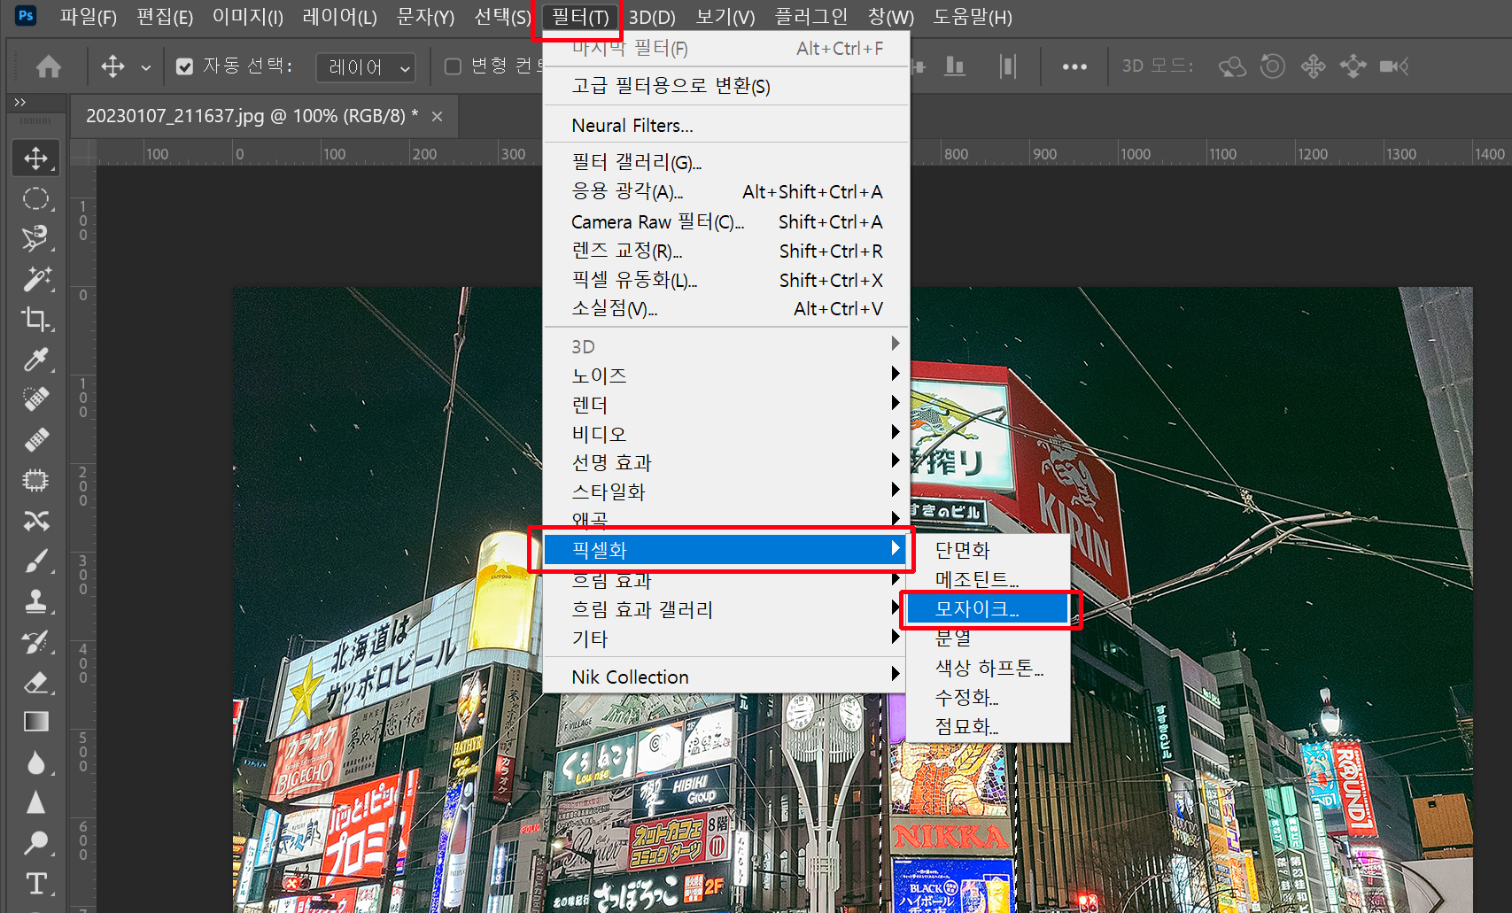Screen dimensions: 1512x913
Task: Toggle the 자동 선택 checkbox
Action: pyautogui.click(x=184, y=66)
